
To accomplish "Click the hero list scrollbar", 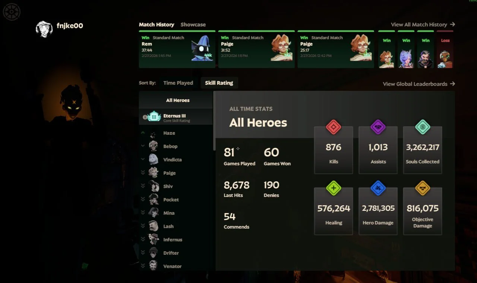I will tap(214, 121).
